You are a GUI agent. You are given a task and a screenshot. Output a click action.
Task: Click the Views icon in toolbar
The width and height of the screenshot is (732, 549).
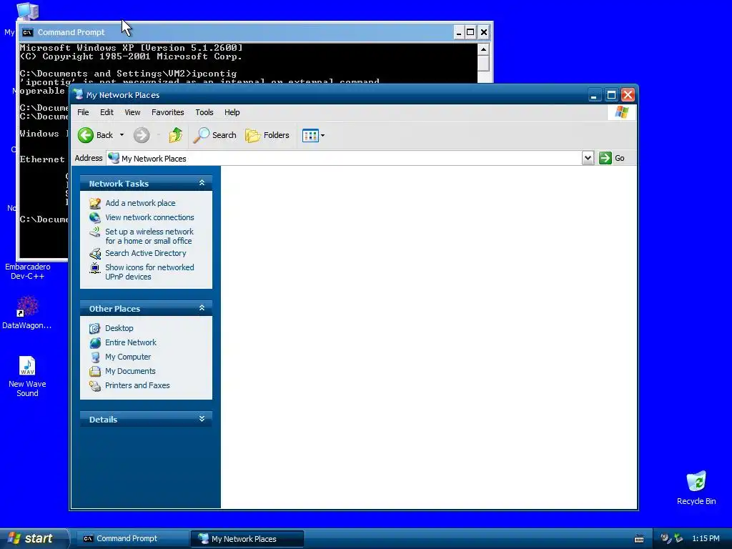pyautogui.click(x=310, y=135)
